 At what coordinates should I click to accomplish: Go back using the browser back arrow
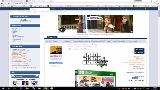click(2, 3)
